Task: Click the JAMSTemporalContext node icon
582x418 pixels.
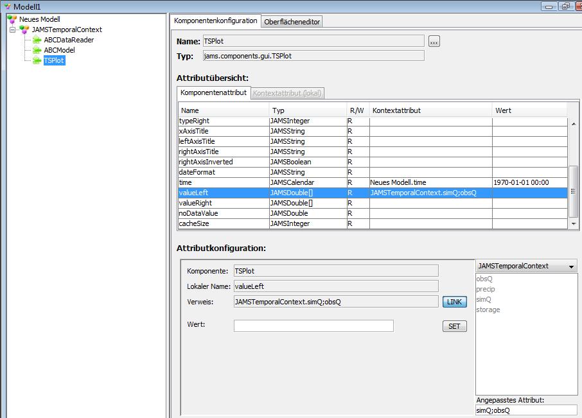Action: coord(24,30)
